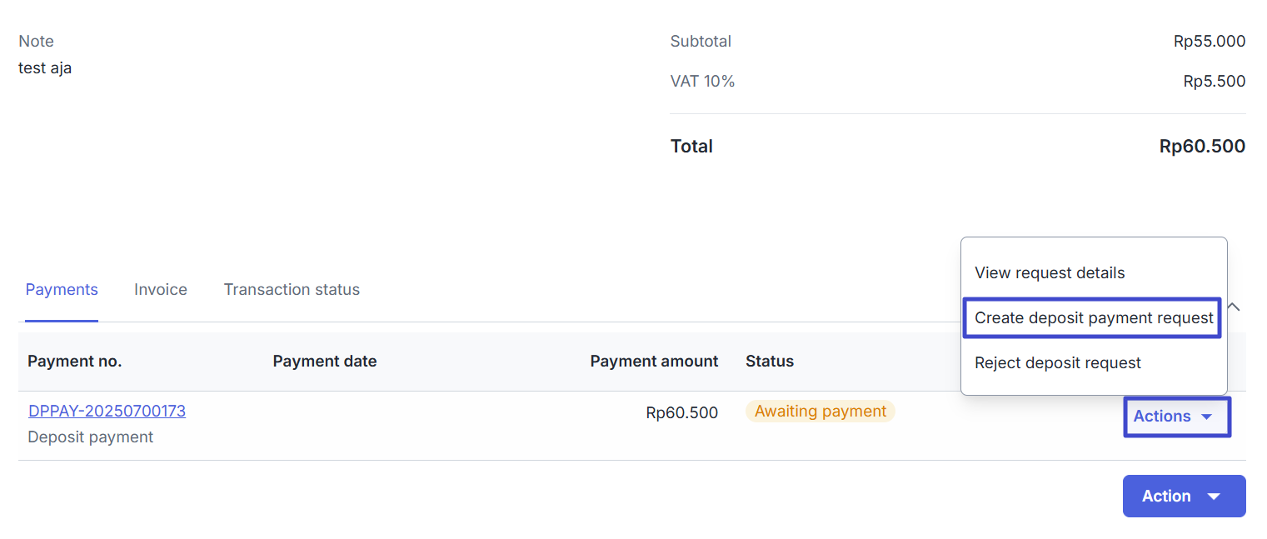Viewport: 1267px width, 539px height.
Task: Click the Subtotal amount Rp55.000
Action: (x=1209, y=42)
